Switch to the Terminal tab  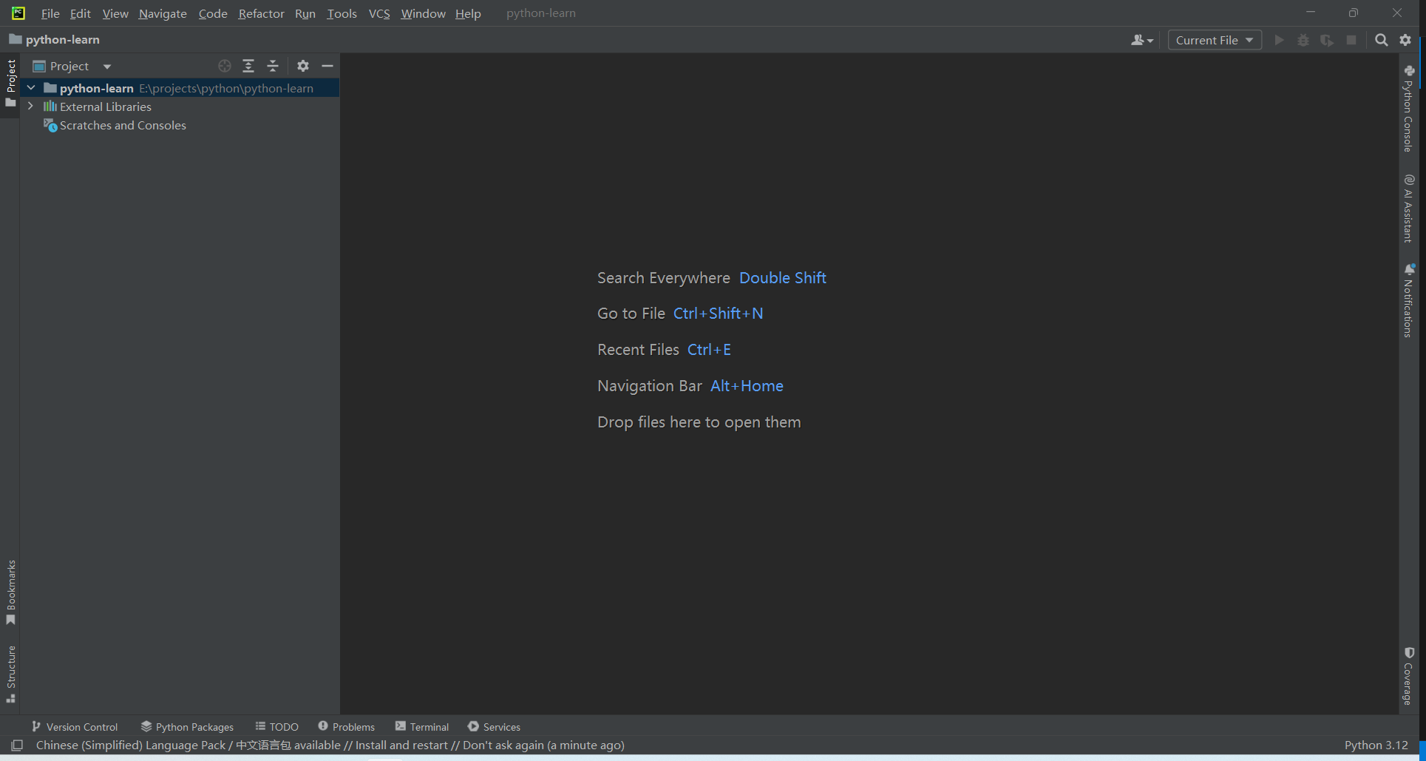coord(422,726)
